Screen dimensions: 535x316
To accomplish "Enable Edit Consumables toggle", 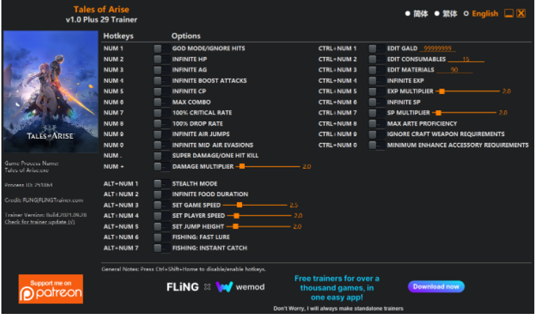I will (x=376, y=59).
